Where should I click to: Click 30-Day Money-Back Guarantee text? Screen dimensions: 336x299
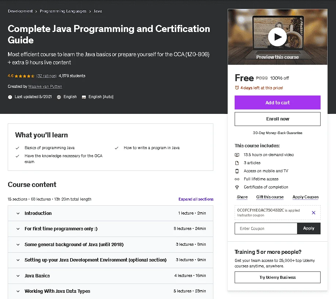(x=278, y=133)
